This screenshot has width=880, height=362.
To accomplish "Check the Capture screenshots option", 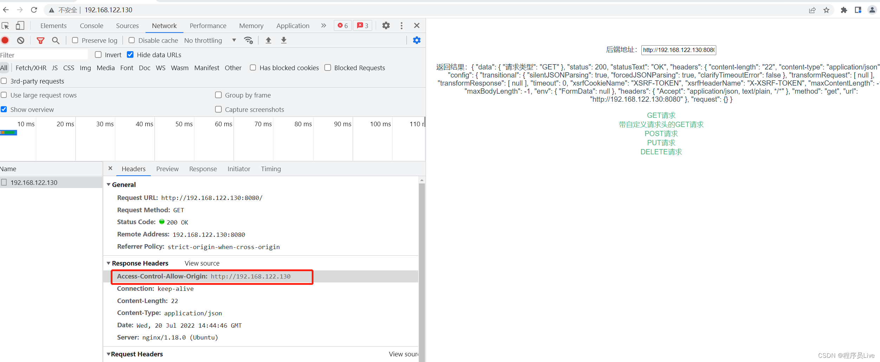I will 218,109.
